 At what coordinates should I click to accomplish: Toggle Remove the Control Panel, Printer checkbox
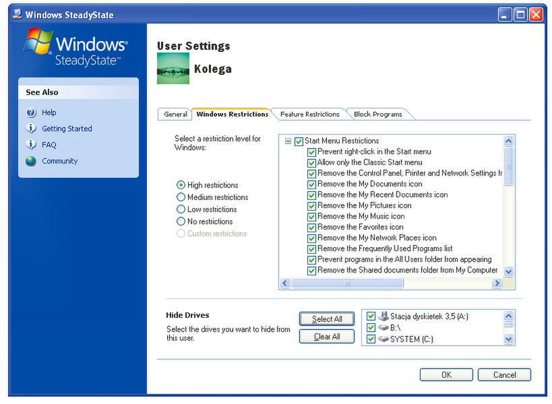click(311, 174)
